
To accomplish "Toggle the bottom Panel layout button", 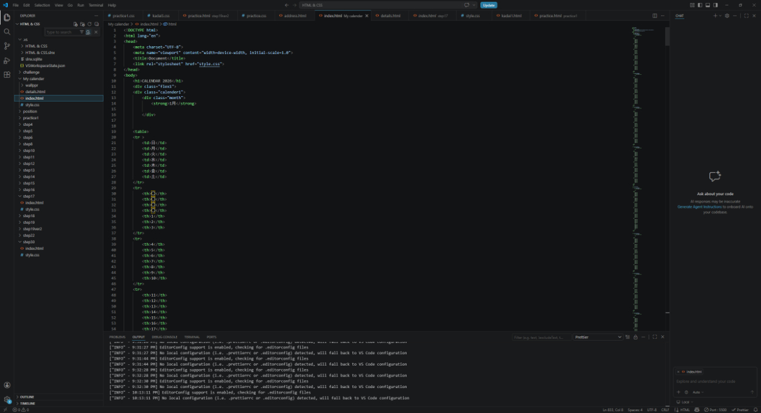I will click(x=707, y=5).
